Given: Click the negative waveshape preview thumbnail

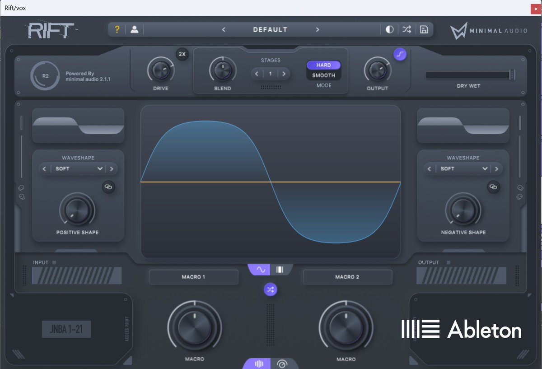Looking at the screenshot, I should click(x=463, y=125).
